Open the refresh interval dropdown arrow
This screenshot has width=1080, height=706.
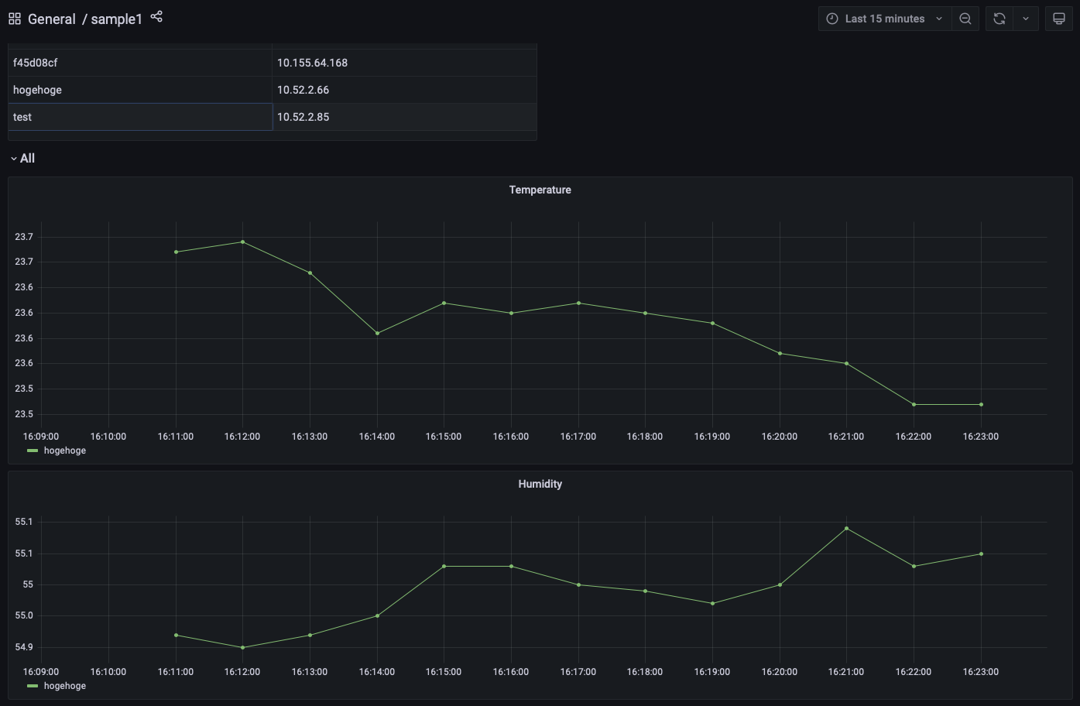click(x=1026, y=19)
